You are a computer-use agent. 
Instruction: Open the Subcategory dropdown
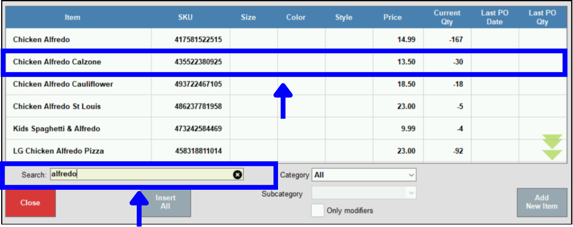click(364, 193)
